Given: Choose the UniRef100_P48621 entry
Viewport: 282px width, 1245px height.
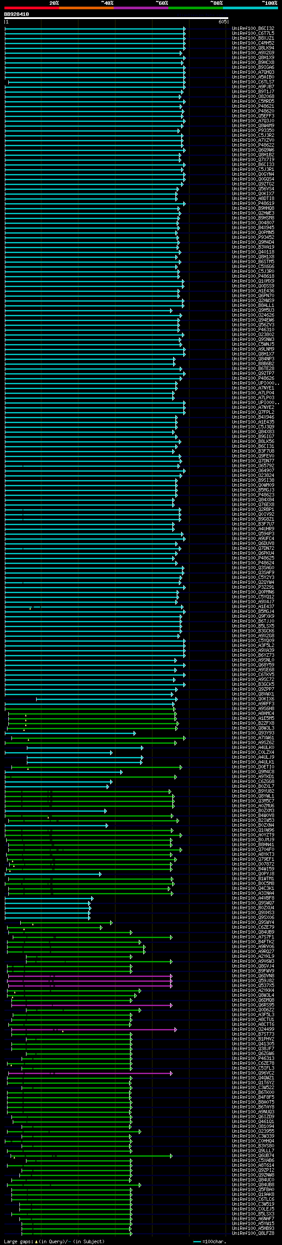Looking at the screenshot, I should tap(253, 106).
